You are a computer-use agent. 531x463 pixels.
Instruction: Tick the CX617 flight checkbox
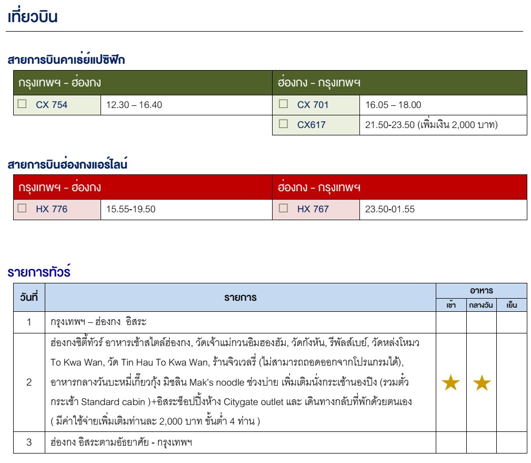pyautogui.click(x=283, y=124)
